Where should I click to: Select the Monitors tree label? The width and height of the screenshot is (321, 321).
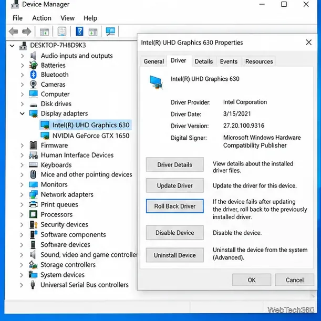click(54, 184)
